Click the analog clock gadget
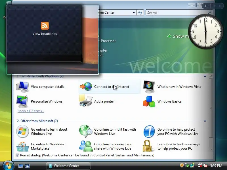227x170 pixels. 205,31
